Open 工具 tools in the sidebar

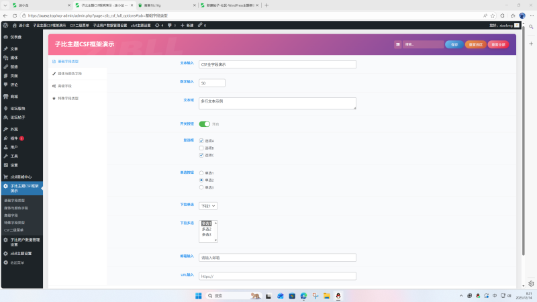(13, 156)
